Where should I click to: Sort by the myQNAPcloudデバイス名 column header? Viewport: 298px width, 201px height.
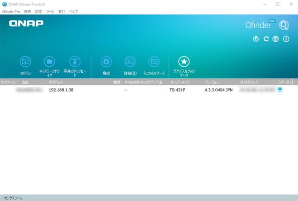pos(143,82)
